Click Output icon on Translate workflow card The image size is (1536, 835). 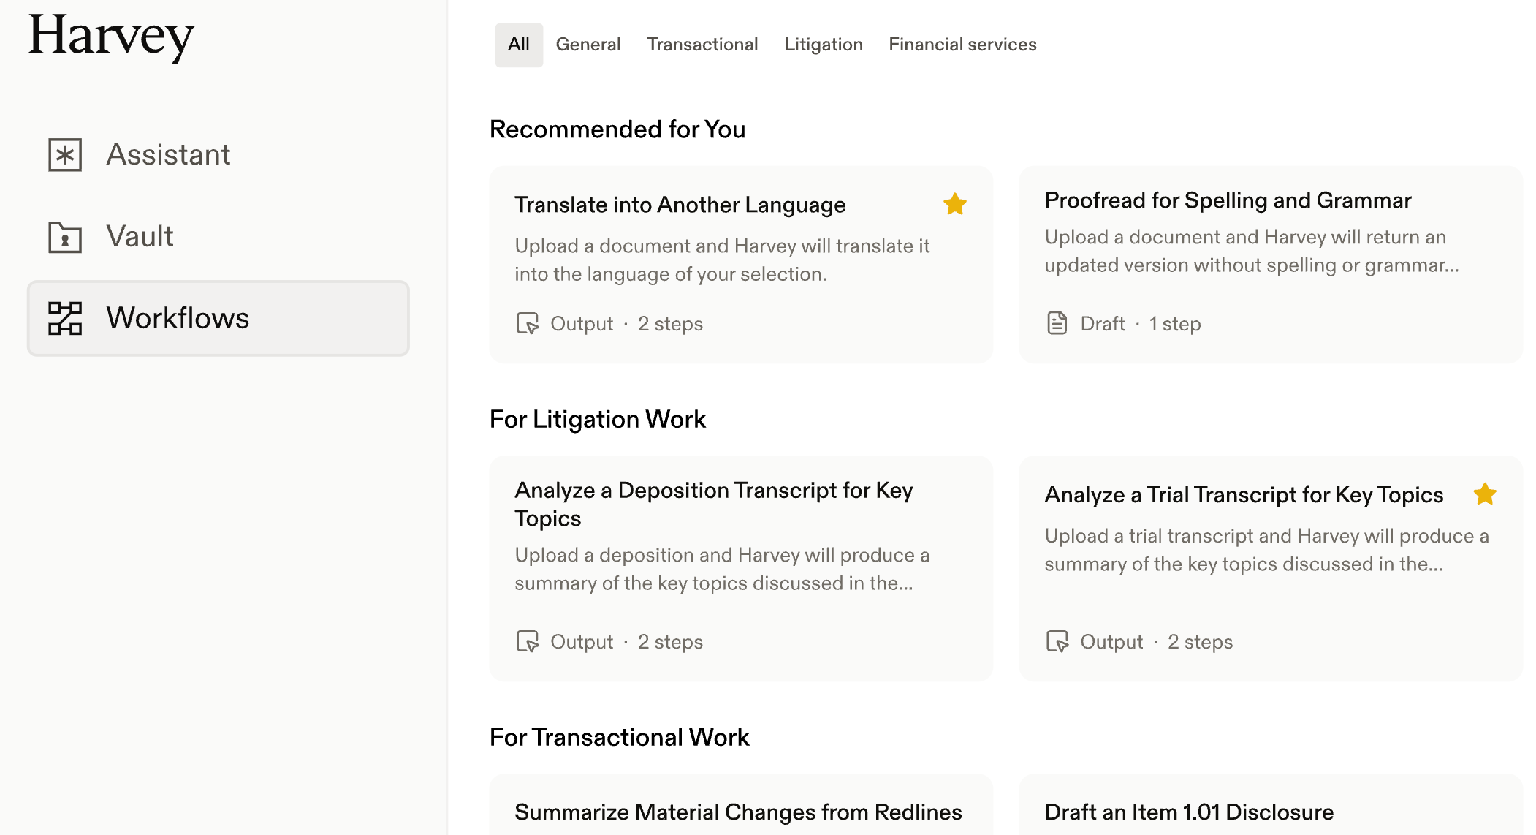527,323
